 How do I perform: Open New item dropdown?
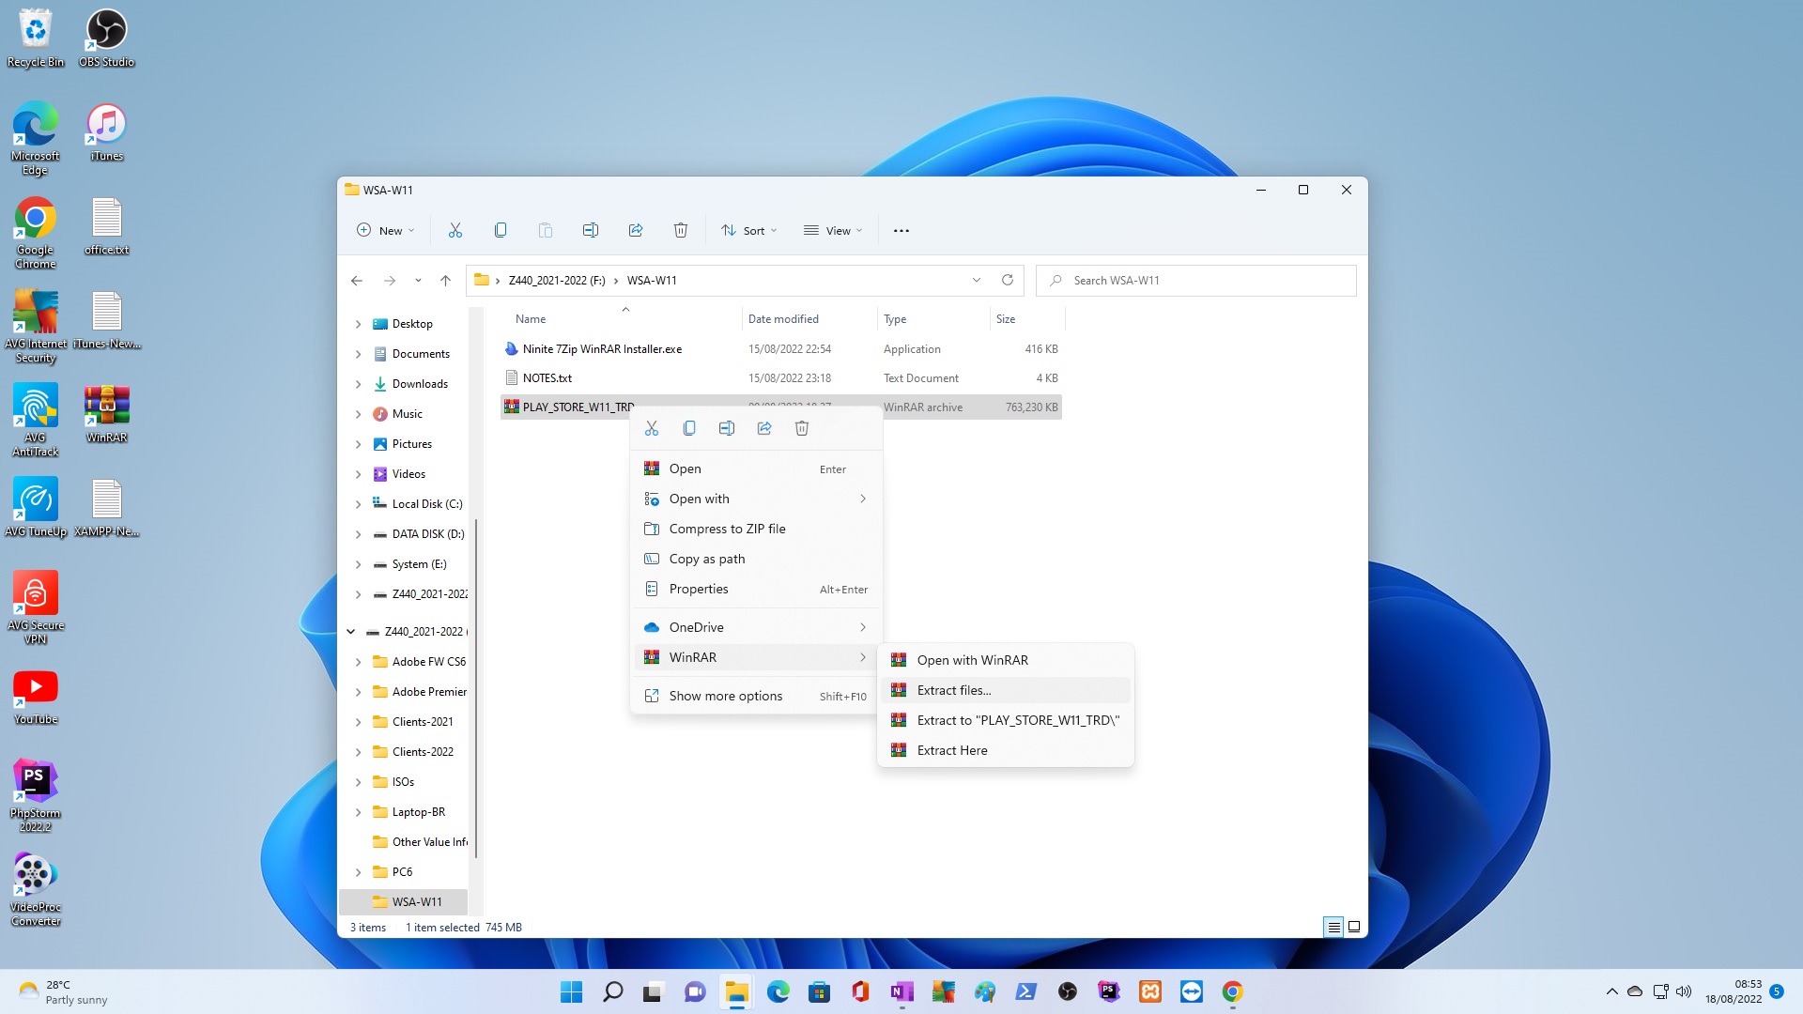click(x=385, y=230)
